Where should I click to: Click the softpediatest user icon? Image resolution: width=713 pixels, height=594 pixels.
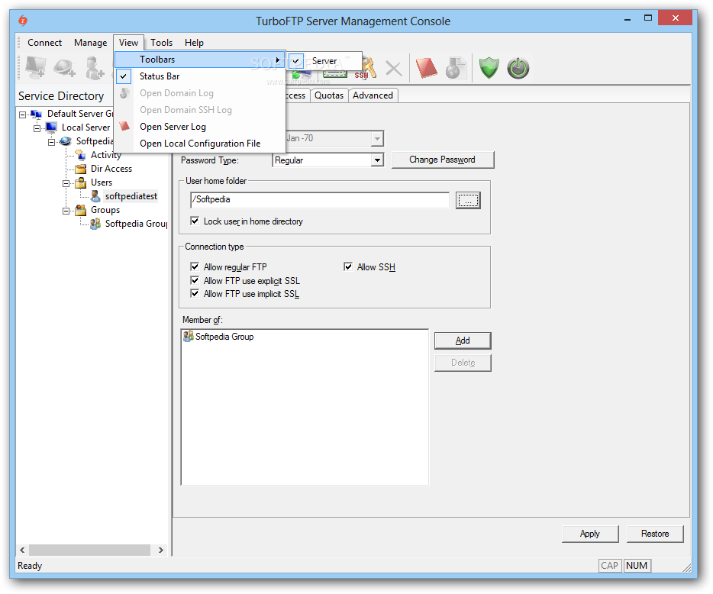point(95,196)
